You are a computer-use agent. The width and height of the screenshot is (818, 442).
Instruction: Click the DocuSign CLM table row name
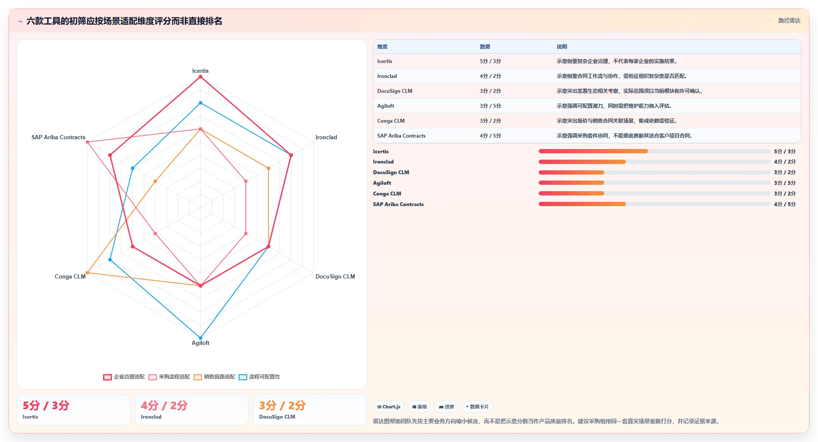coord(395,91)
